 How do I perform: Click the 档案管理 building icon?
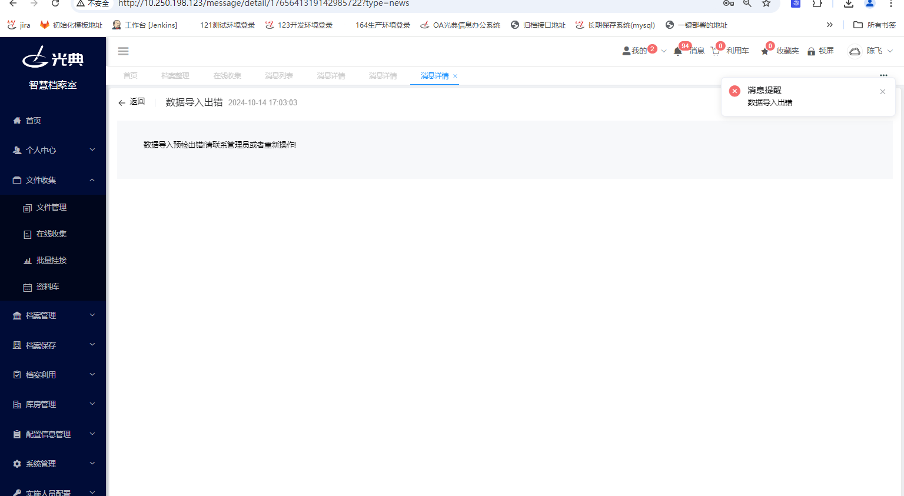coord(17,315)
